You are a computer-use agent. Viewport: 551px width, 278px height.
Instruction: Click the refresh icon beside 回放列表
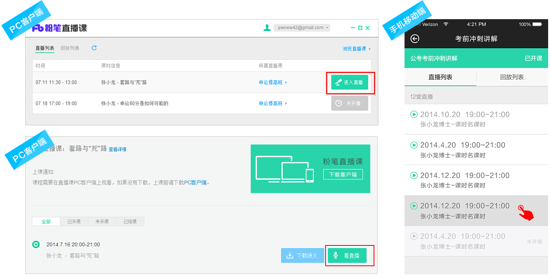pyautogui.click(x=94, y=48)
